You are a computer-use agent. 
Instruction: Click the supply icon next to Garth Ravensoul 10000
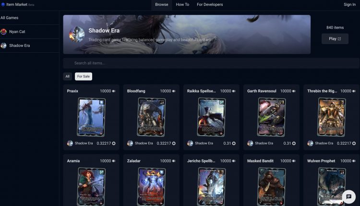(294, 91)
